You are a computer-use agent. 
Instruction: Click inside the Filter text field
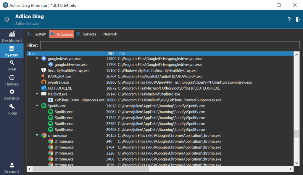point(170,45)
